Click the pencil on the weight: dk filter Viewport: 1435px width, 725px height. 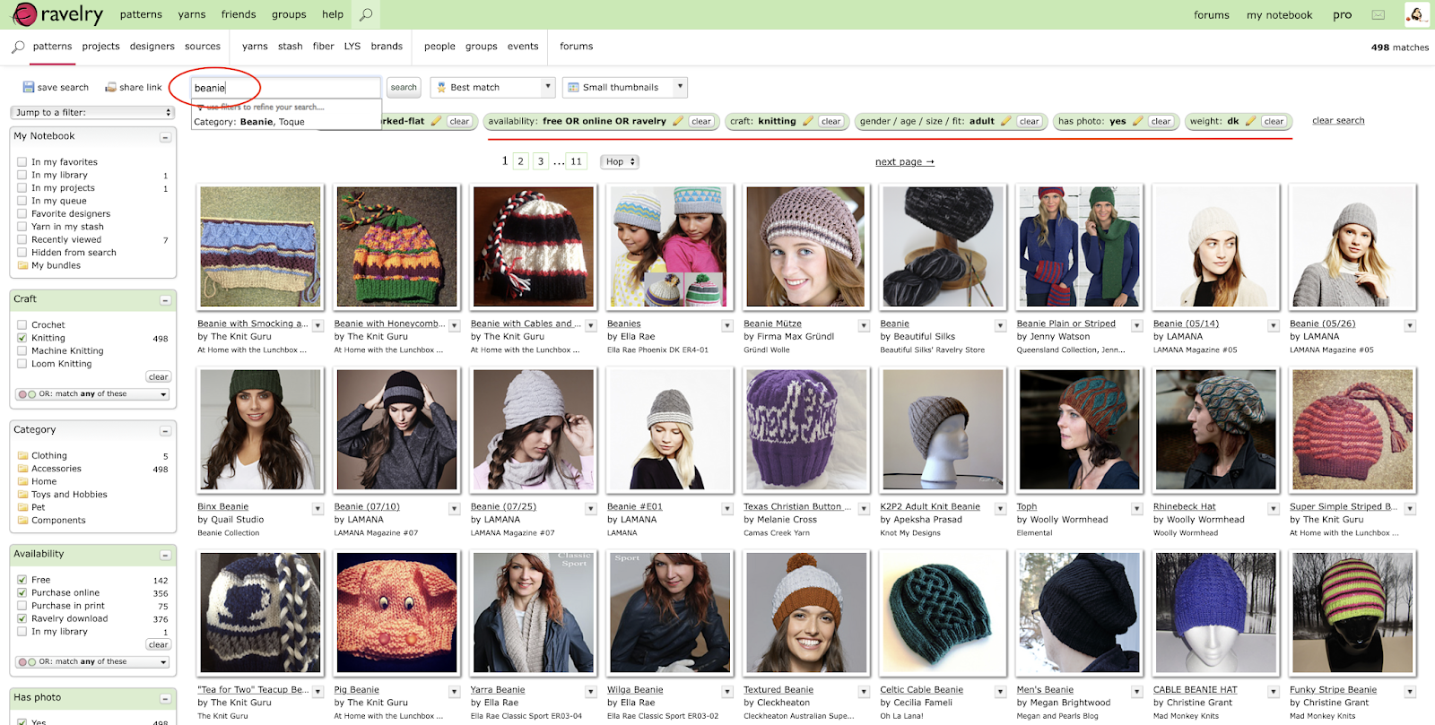pyautogui.click(x=1251, y=121)
